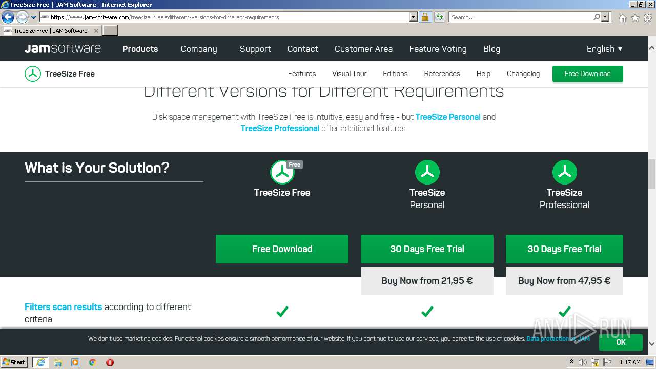Click the volume speaker tray icon

pyautogui.click(x=583, y=362)
